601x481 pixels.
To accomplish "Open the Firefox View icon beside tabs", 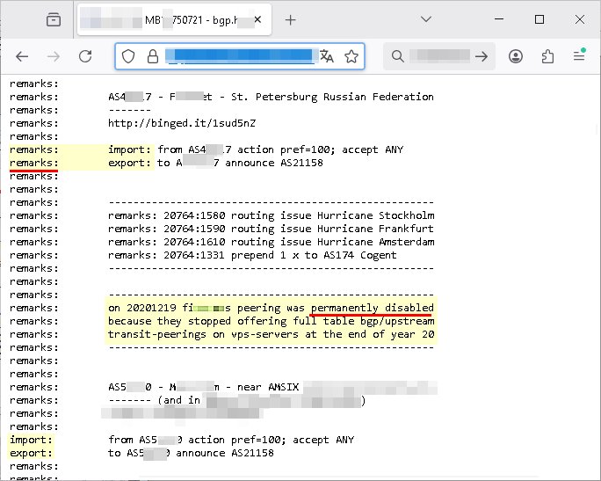I will tap(54, 19).
